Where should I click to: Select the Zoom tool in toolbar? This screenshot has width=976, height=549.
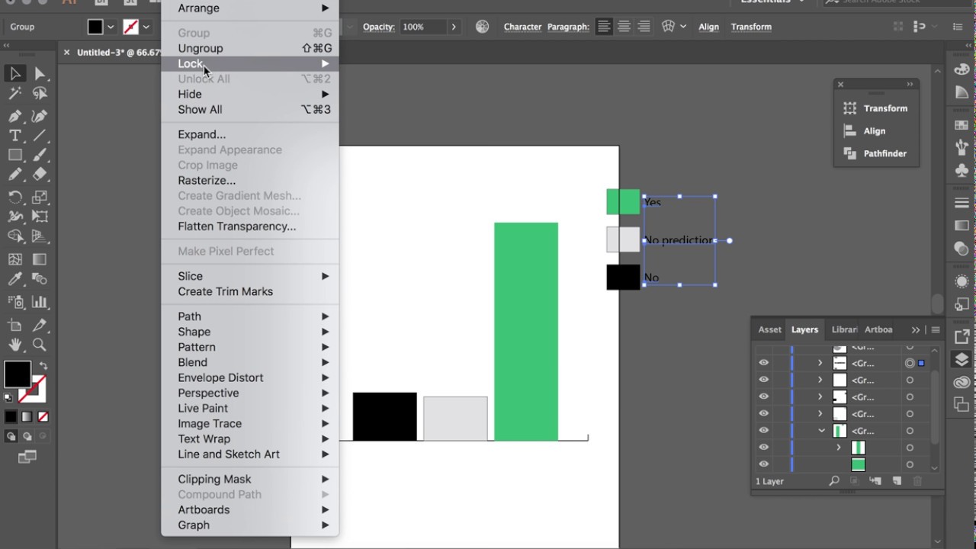click(40, 345)
